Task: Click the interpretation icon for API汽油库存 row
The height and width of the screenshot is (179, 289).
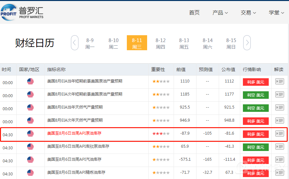Action: (x=280, y=160)
